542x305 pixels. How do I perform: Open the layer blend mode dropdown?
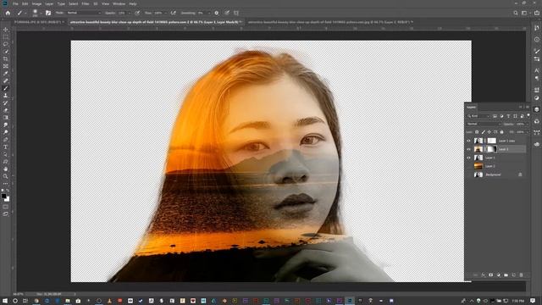coord(484,124)
